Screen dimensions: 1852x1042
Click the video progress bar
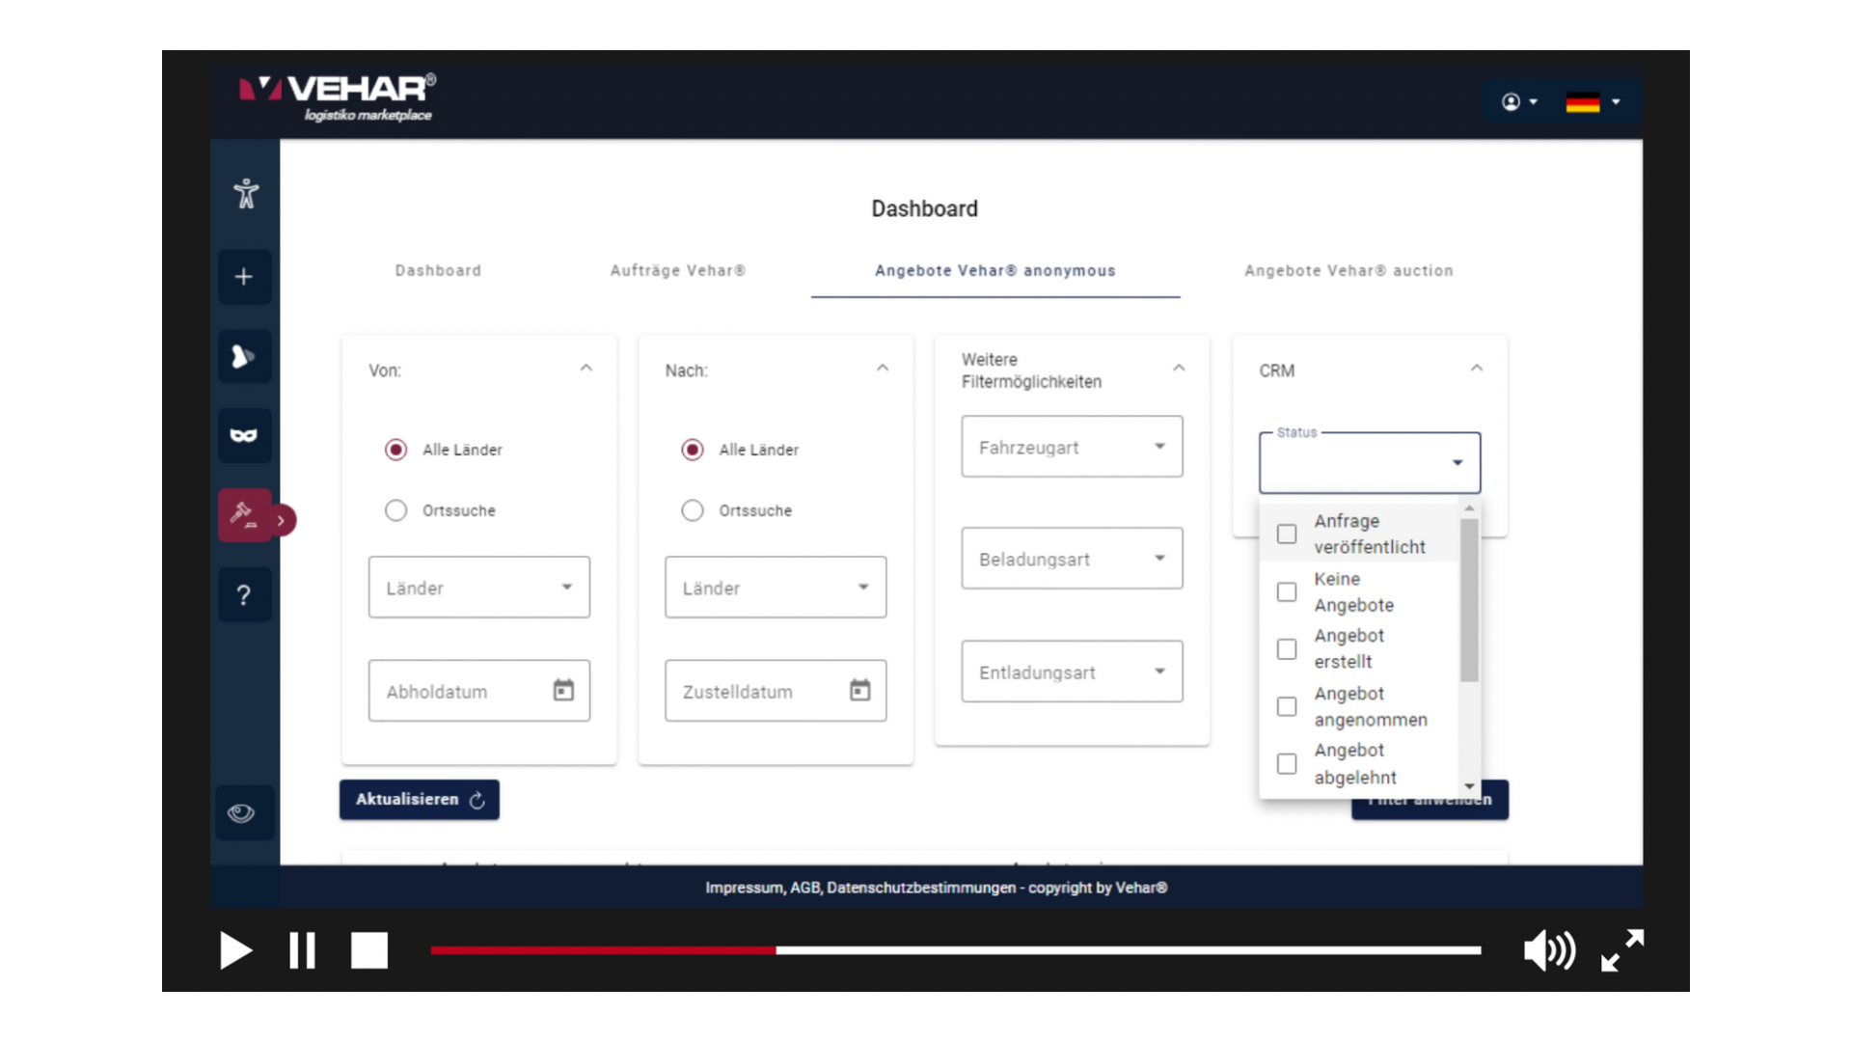(955, 950)
